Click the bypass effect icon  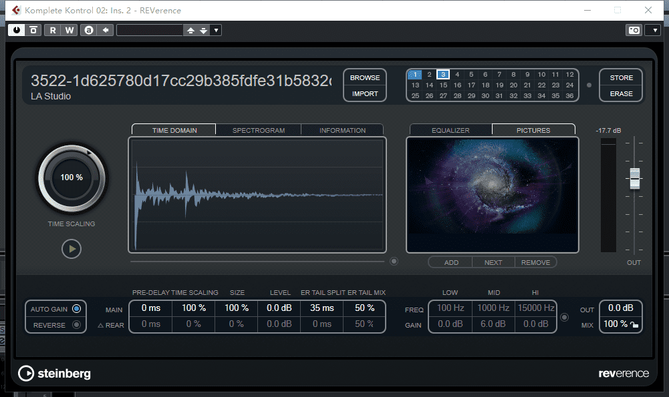coord(33,30)
